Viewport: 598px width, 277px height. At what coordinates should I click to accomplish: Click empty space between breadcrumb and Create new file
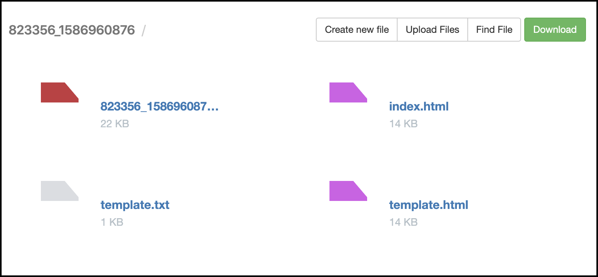tap(228, 30)
